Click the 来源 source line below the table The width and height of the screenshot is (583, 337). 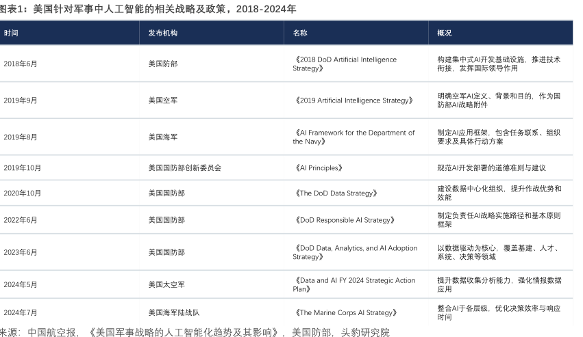point(195,332)
